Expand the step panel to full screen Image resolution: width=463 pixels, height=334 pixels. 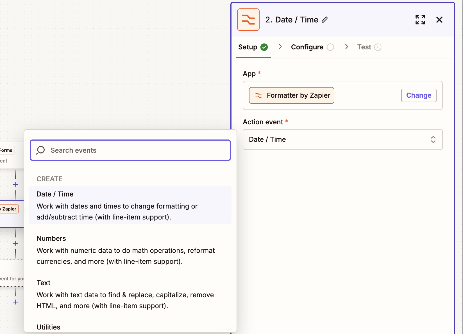(x=420, y=20)
